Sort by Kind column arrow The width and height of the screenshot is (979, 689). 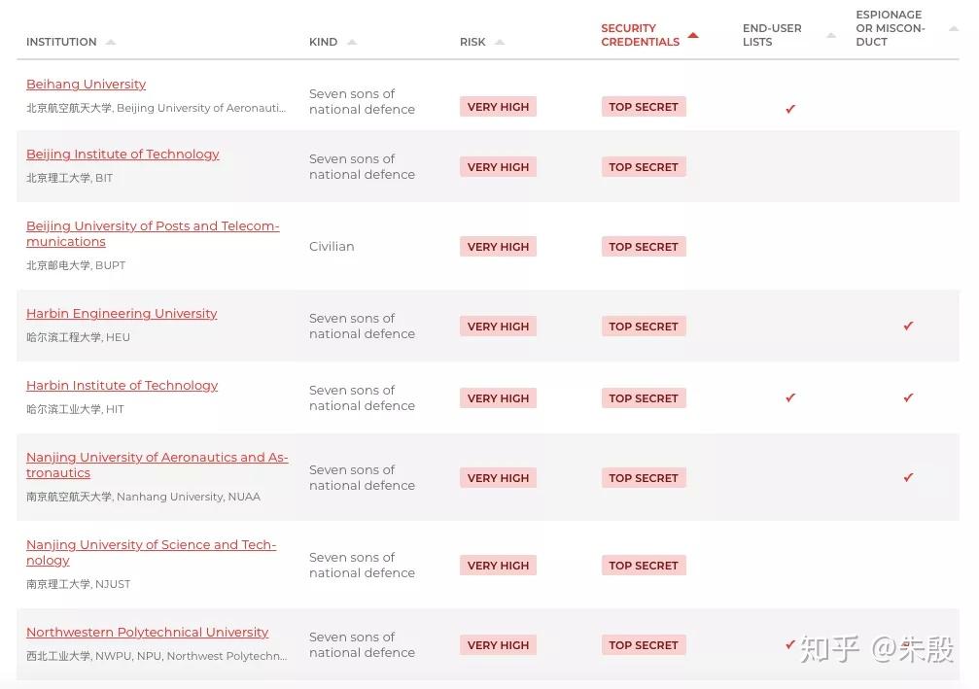(x=352, y=42)
